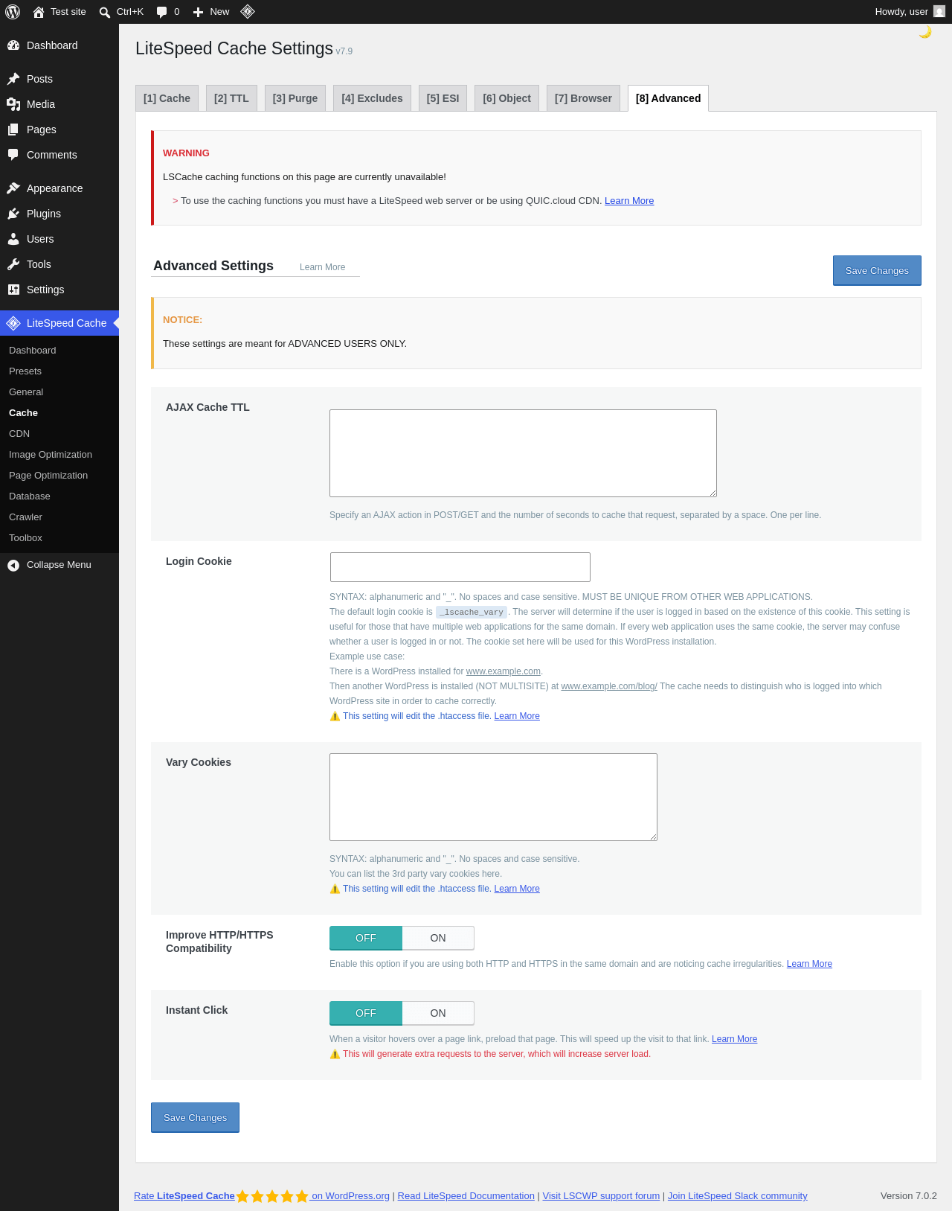Click the Tools wrench icon

(13, 264)
